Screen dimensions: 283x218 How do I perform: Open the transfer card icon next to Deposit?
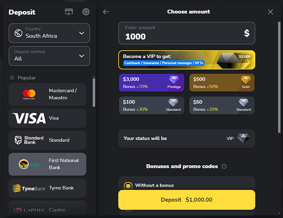click(69, 12)
